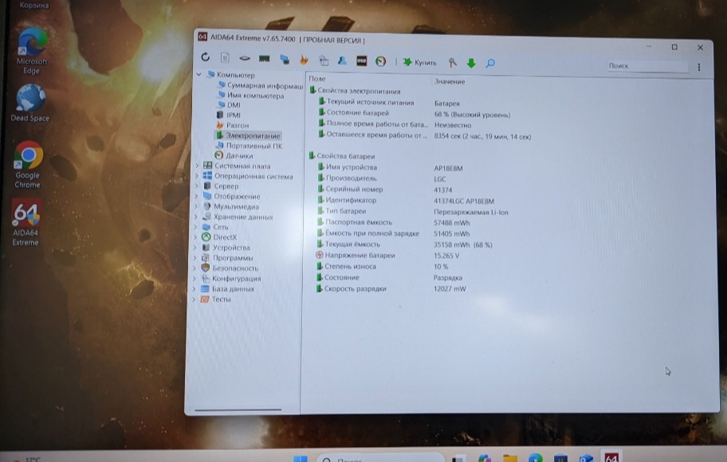Viewport: 727px width, 462px height.
Task: Click the report wizard toolbar icon
Action: click(224, 58)
